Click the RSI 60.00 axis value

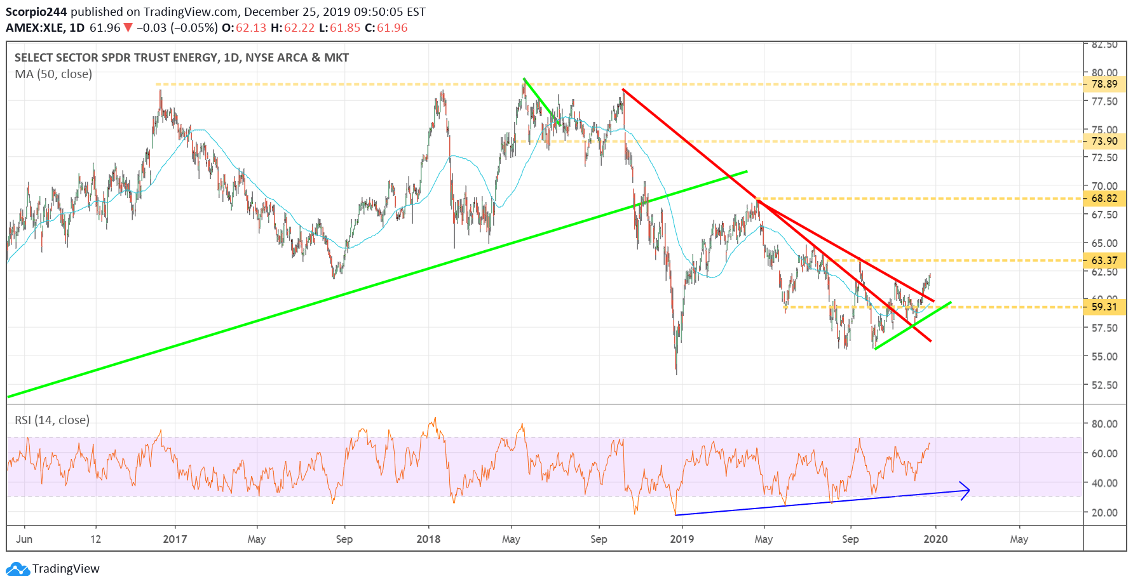click(x=1104, y=453)
